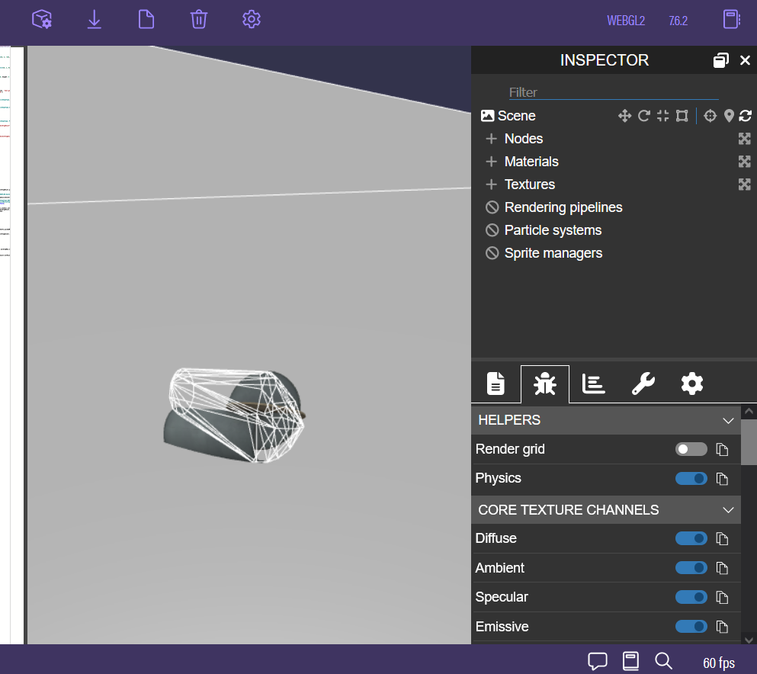This screenshot has width=757, height=674.
Task: Select Sprite managers entry
Action: click(x=553, y=253)
